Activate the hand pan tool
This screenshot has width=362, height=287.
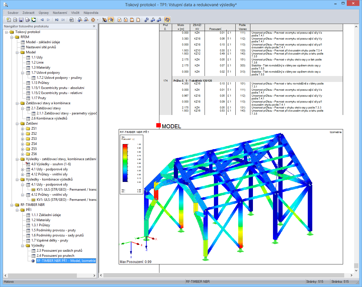[x=104, y=20]
